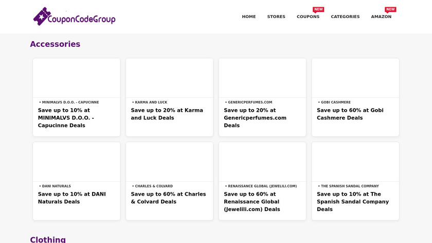The width and height of the screenshot is (432, 243).
Task: Click the Karma and Luck card image area
Action: 169,78
